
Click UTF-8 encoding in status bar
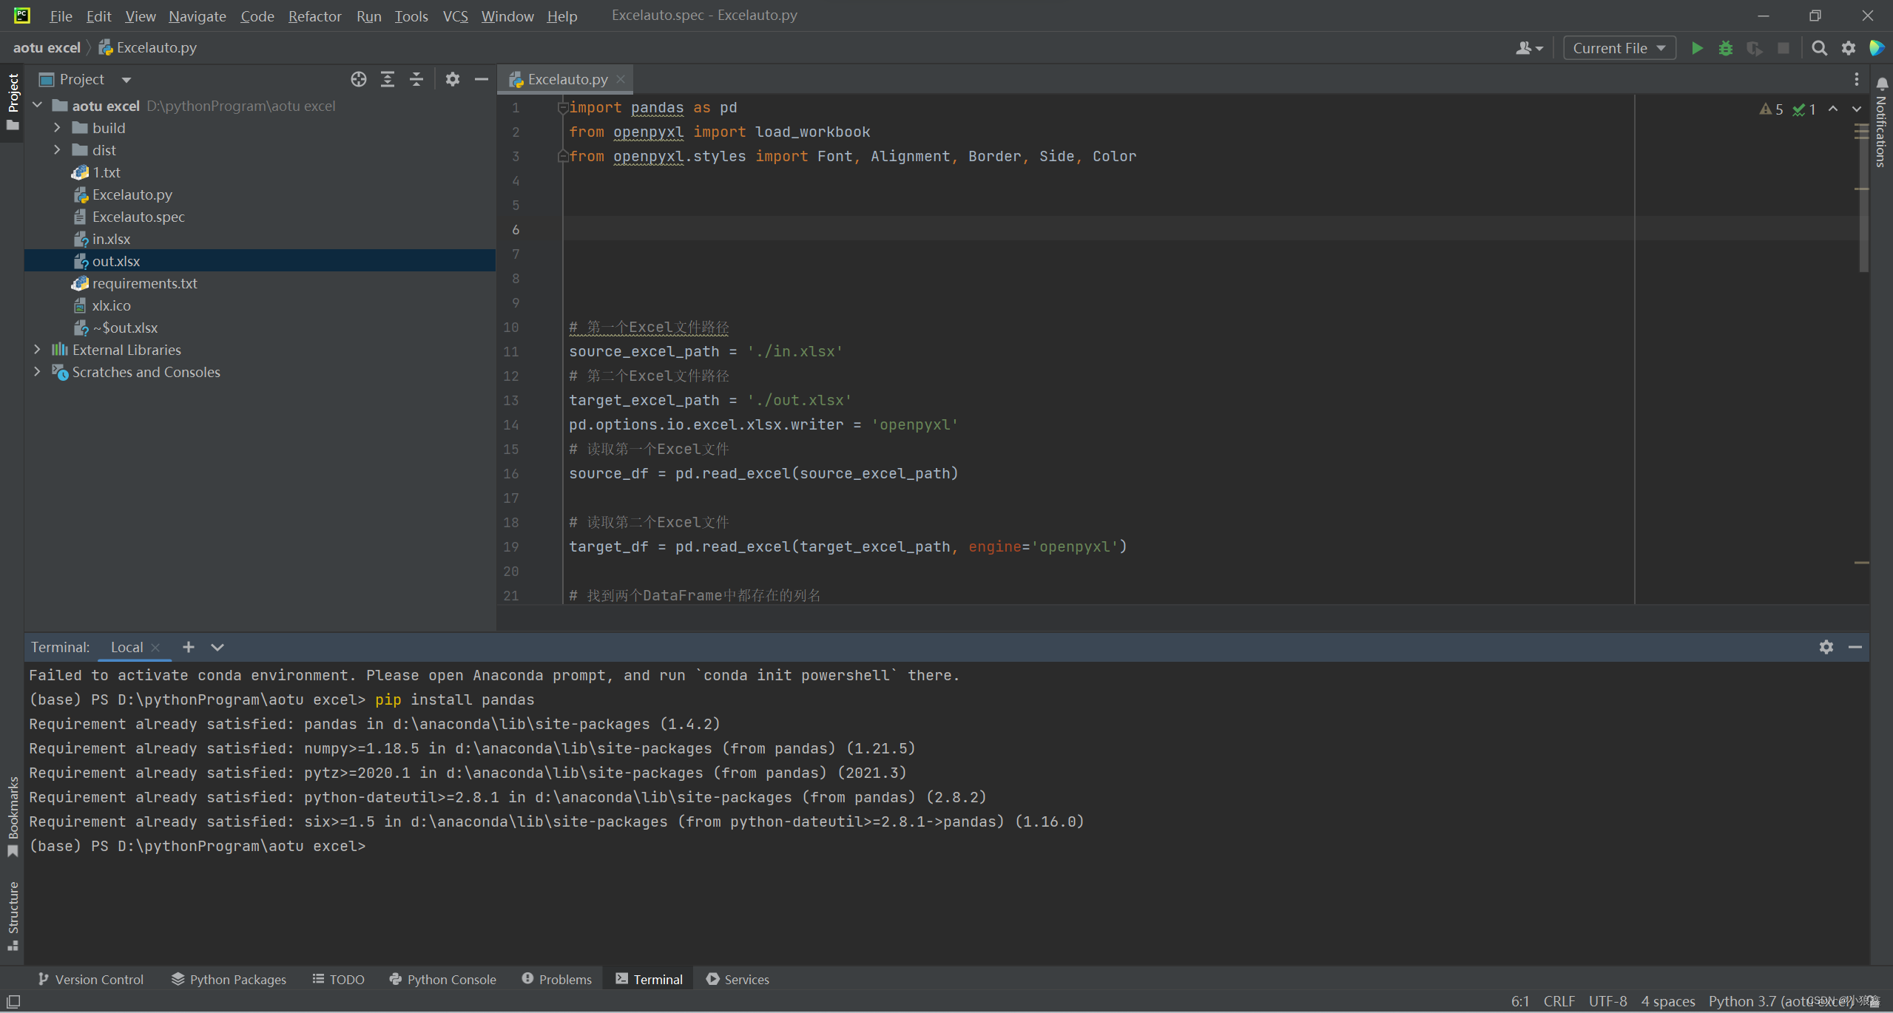click(x=1607, y=1001)
